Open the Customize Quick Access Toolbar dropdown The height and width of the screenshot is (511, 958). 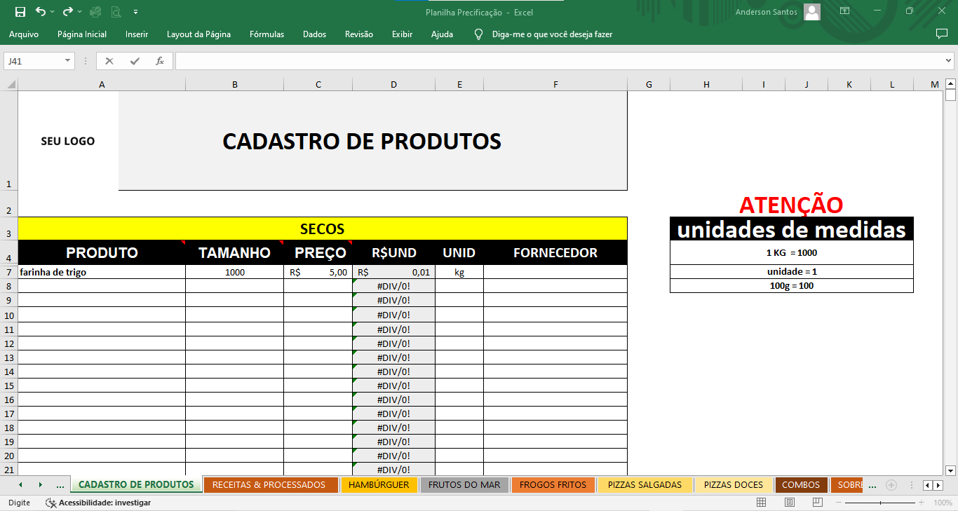tap(135, 12)
